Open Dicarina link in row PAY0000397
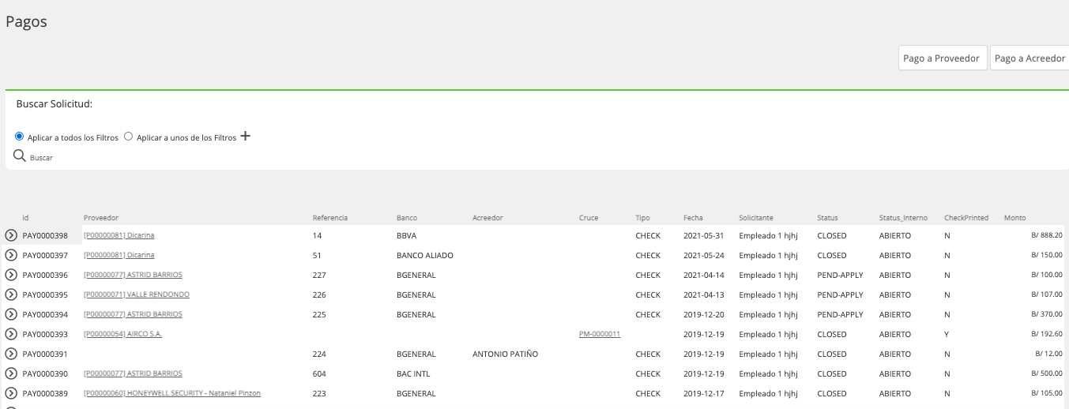1069x409 pixels. (x=119, y=255)
